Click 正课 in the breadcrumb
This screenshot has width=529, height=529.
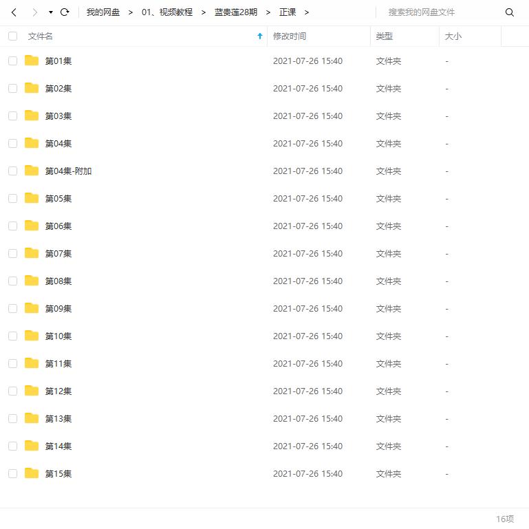click(x=288, y=12)
